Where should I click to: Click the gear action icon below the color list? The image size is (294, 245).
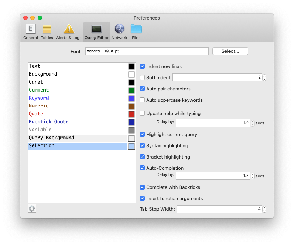(x=31, y=208)
